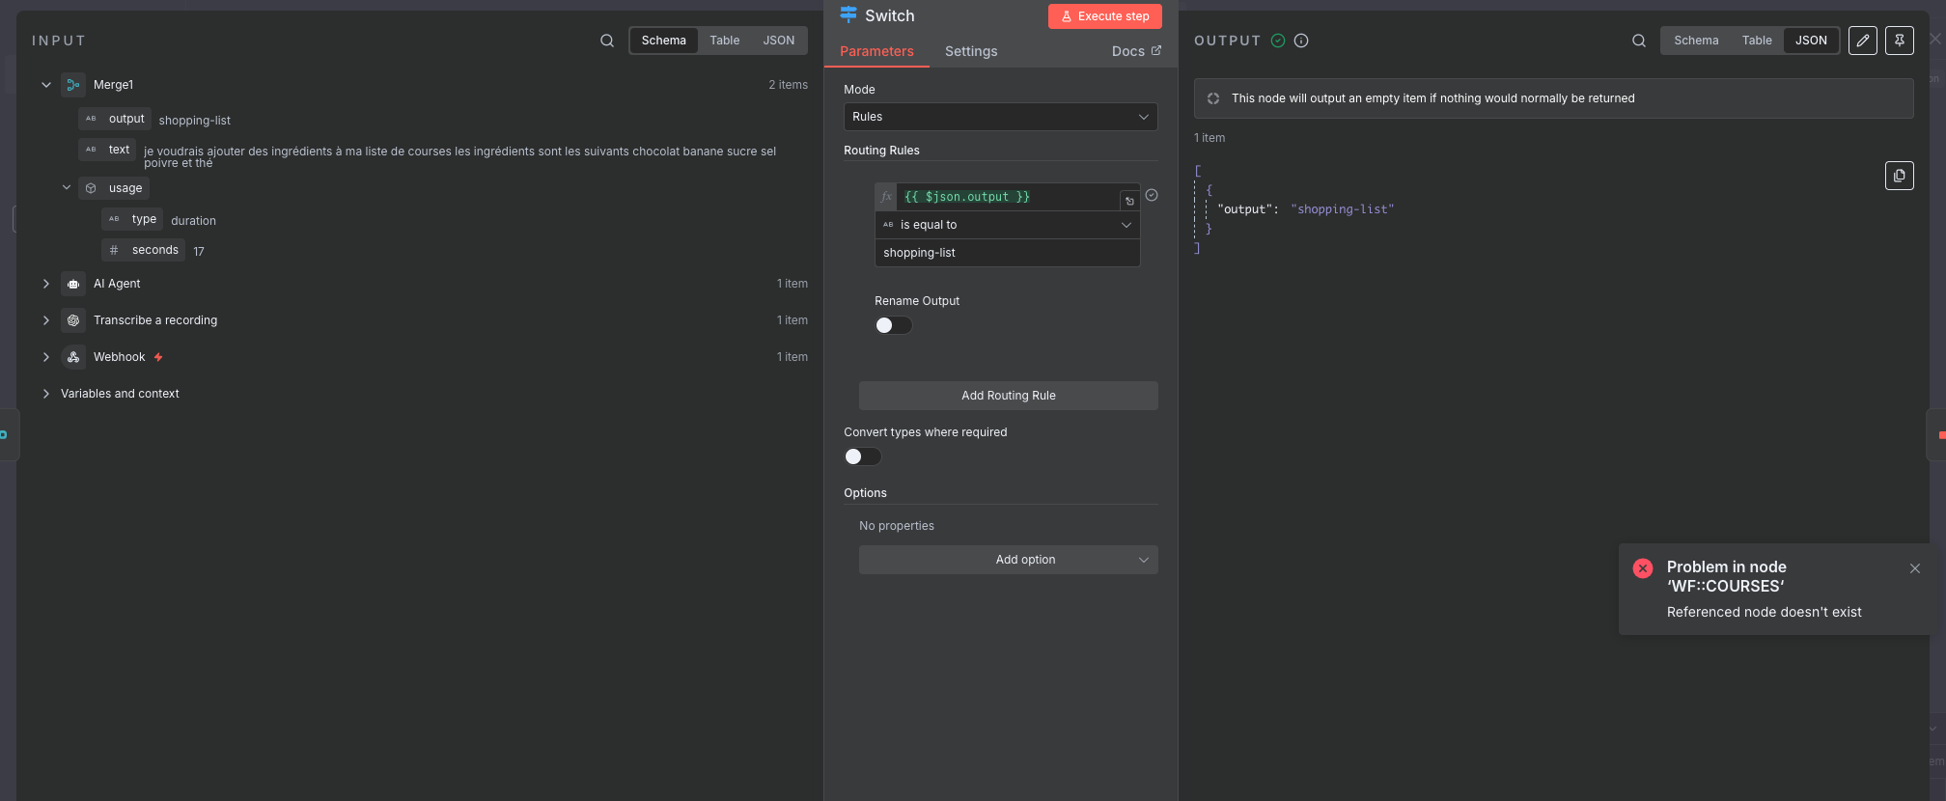Open the Mode dropdown showing Rules
The width and height of the screenshot is (1946, 801).
1000,117
